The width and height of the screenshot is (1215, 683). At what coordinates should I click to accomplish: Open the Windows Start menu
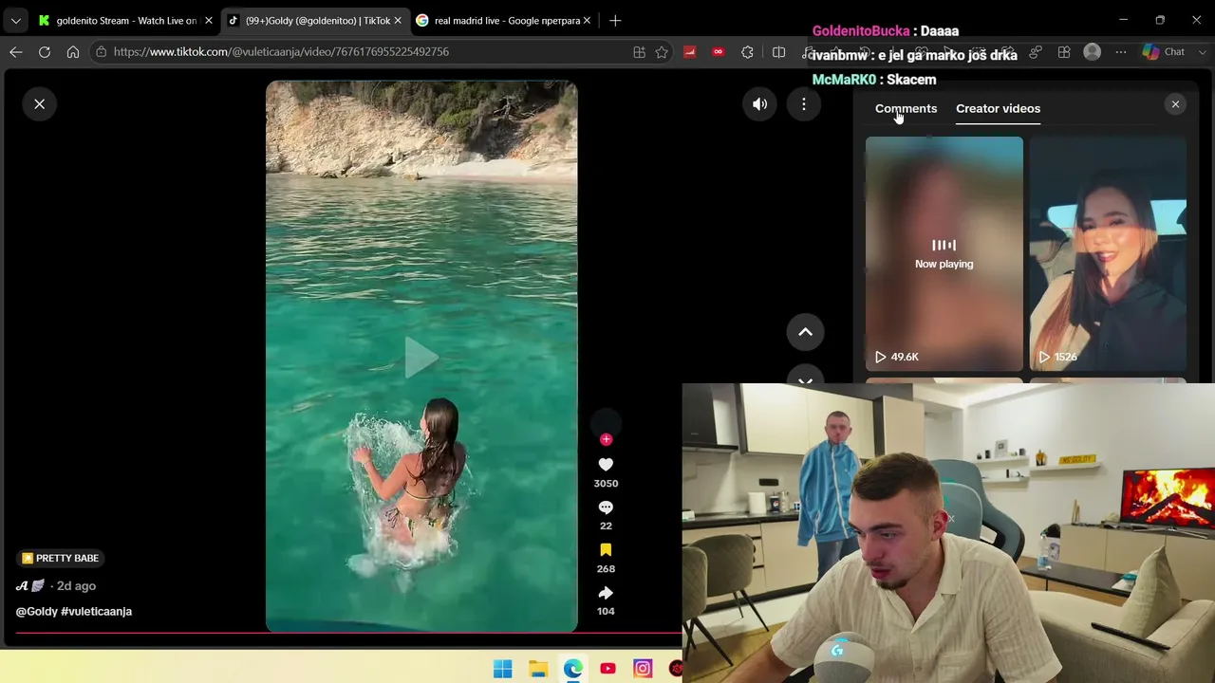[503, 669]
